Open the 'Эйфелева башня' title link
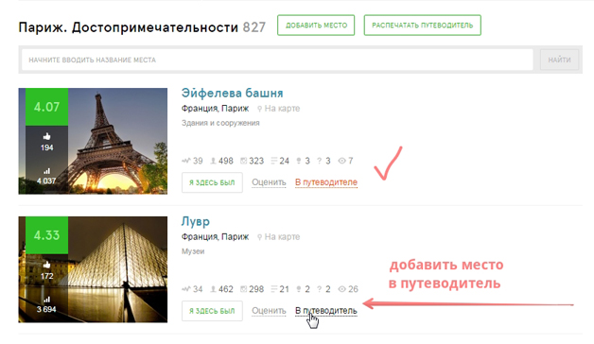Image resolution: width=594 pixels, height=344 pixels. click(x=233, y=93)
